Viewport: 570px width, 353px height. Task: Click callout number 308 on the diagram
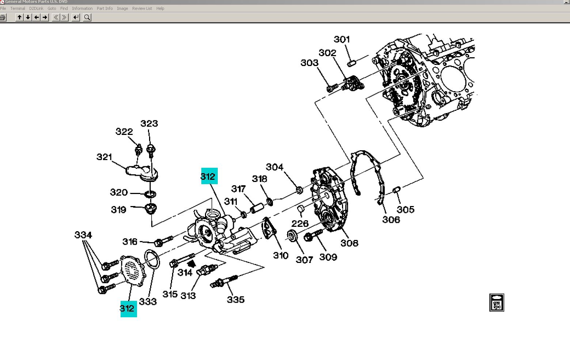tap(349, 243)
